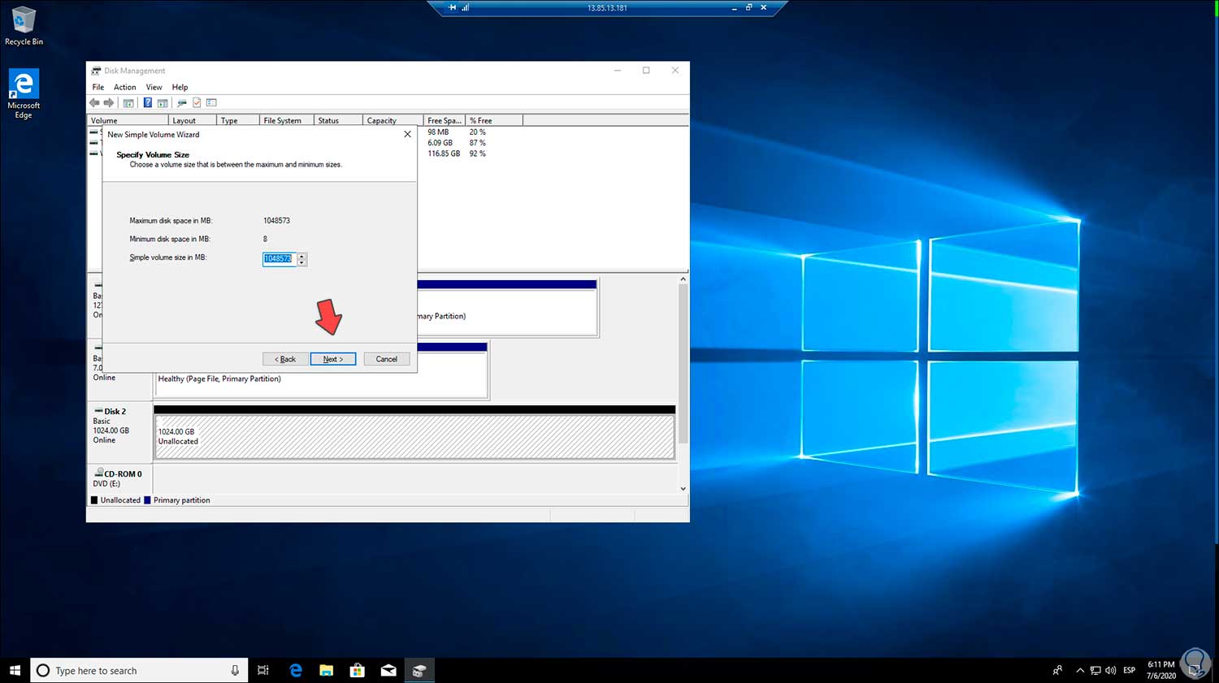Open the View menu
Image resolution: width=1219 pixels, height=683 pixels.
(154, 87)
